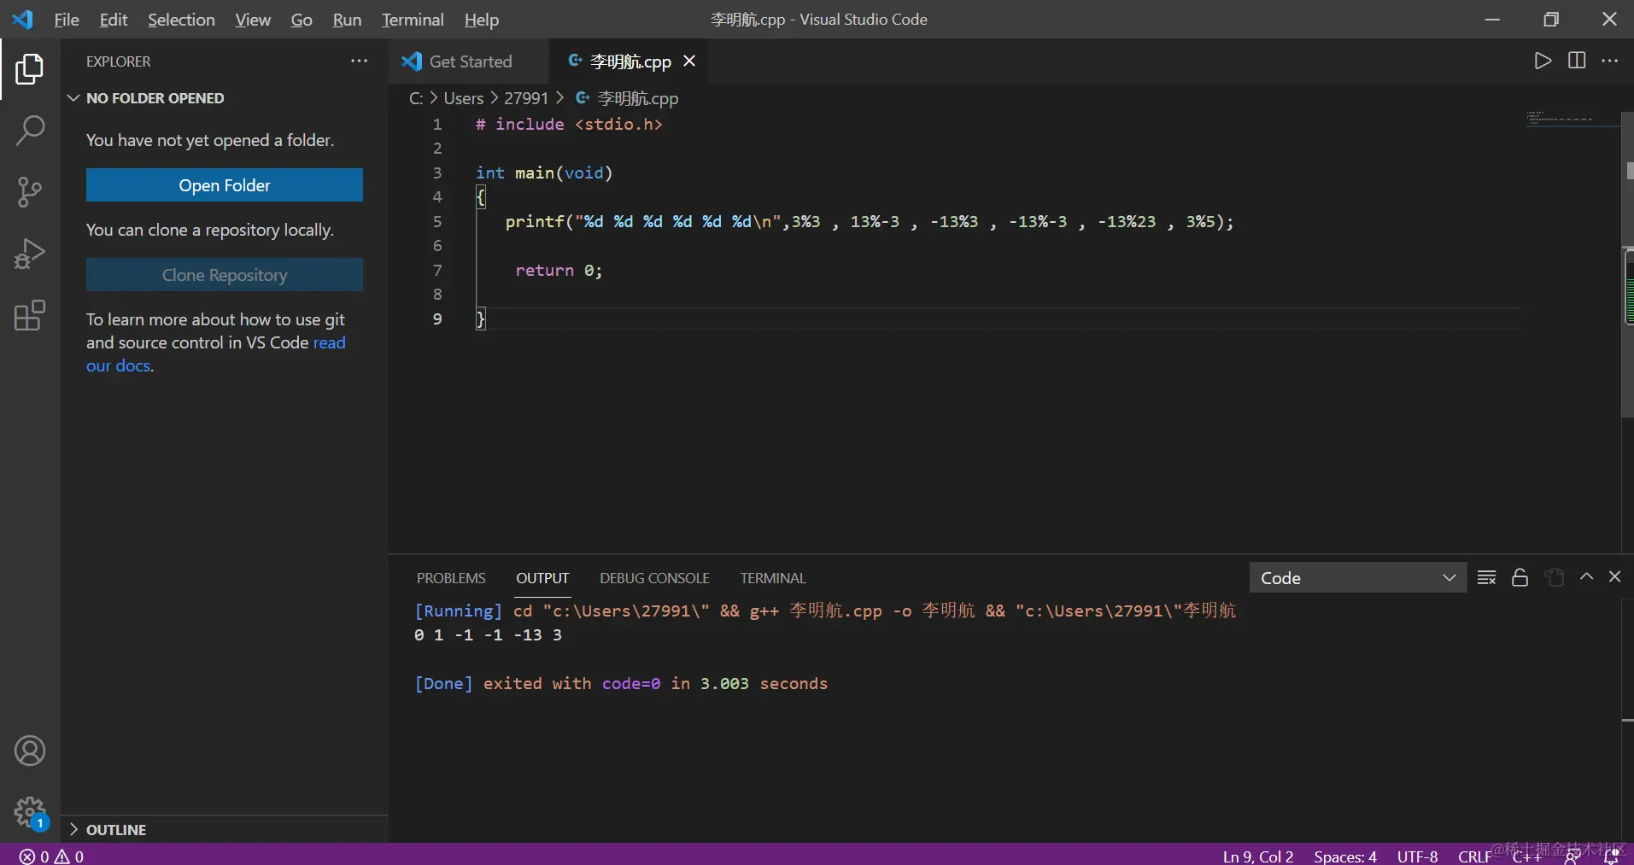Screen dimensions: 1634x865
Task: Open the C: breadcrumb dropdown
Action: click(x=416, y=98)
